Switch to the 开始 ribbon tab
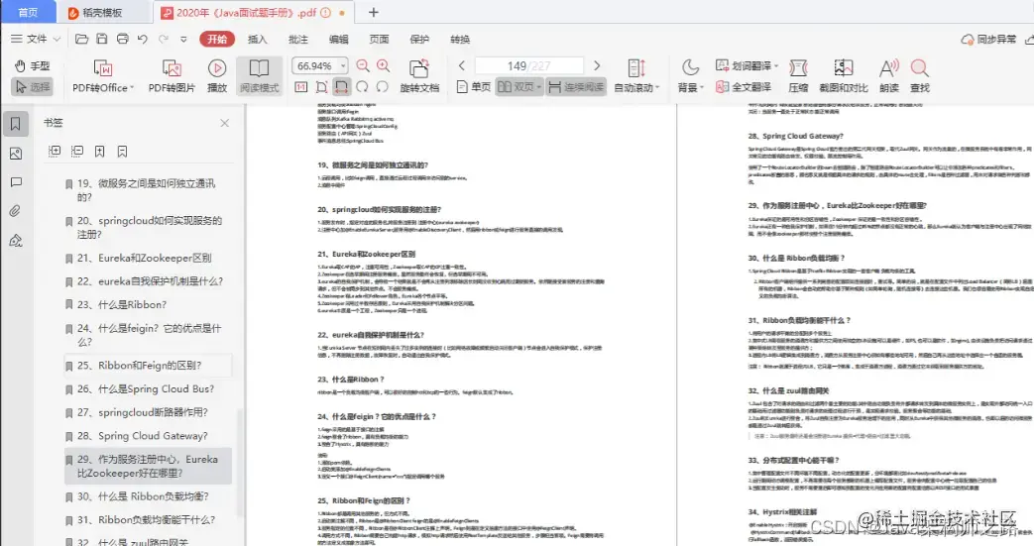1034x546 pixels. pyautogui.click(x=217, y=39)
